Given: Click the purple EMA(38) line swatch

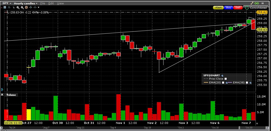Looking at the screenshot, I should click(230, 83).
